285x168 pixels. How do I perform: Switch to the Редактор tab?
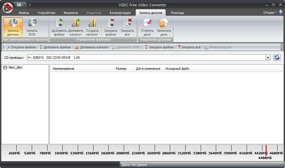pyautogui.click(x=94, y=13)
